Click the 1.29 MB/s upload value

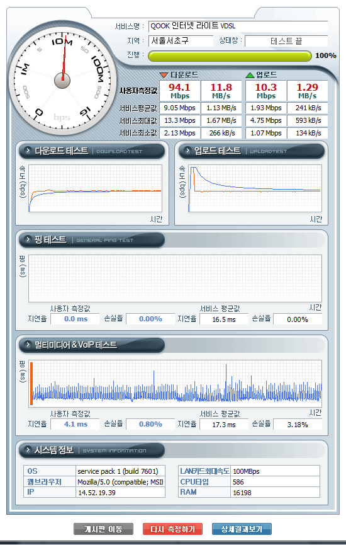(x=308, y=91)
